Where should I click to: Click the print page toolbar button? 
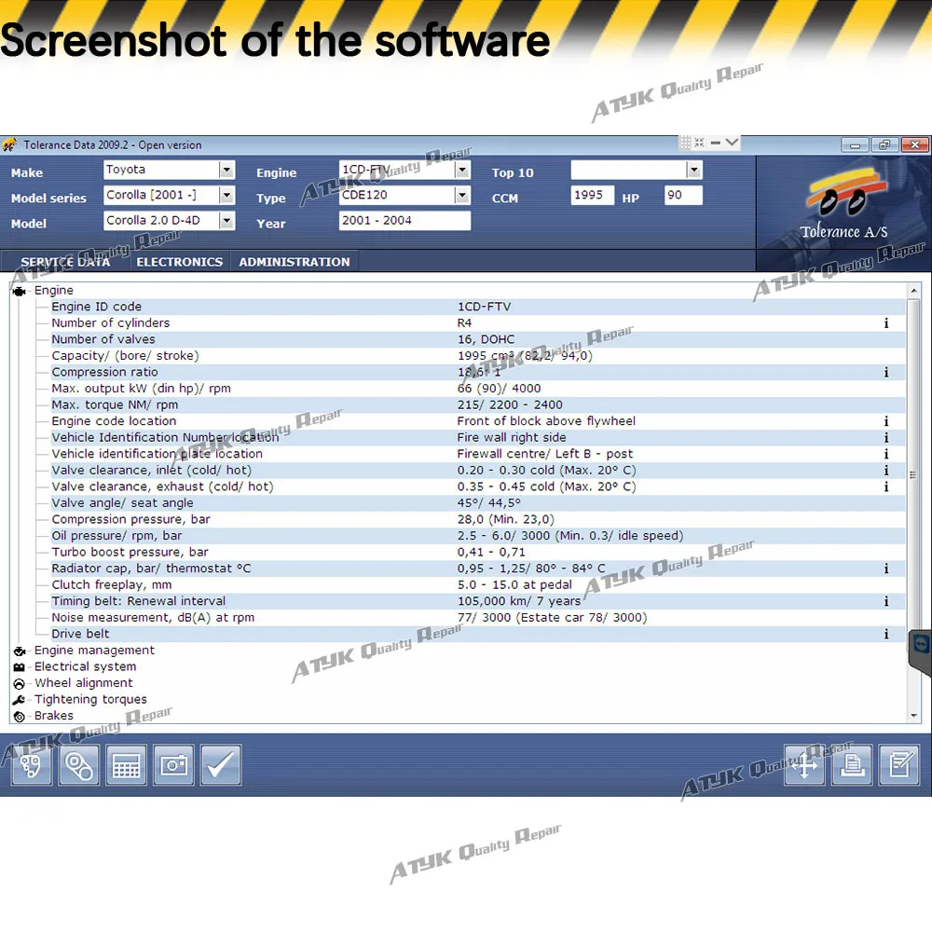[852, 765]
